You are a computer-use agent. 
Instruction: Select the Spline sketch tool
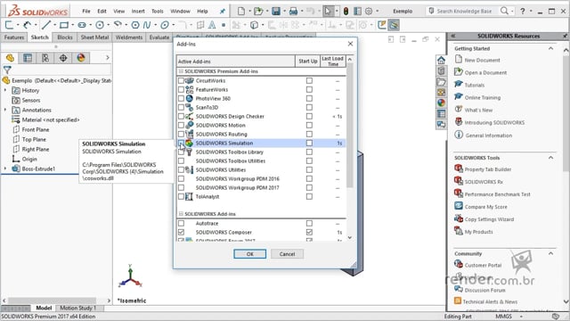[147, 25]
